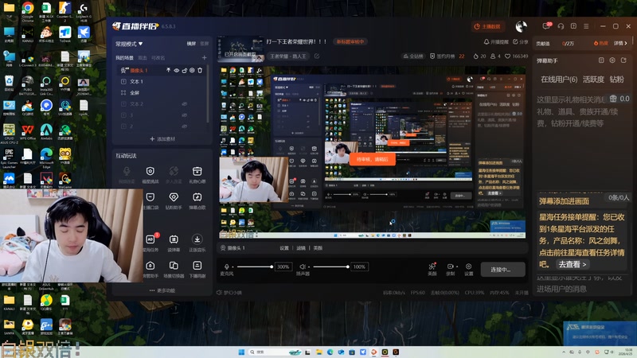The width and height of the screenshot is (637, 358).
Task: Click 热度 popularity flame label
Action: pyautogui.click(x=601, y=43)
